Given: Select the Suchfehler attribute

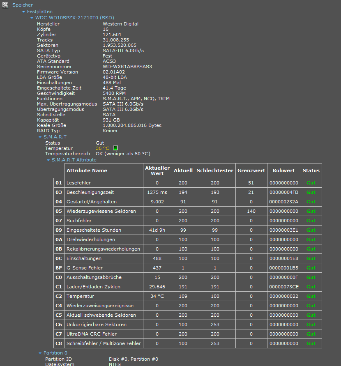Looking at the screenshot, I should click(79, 221).
